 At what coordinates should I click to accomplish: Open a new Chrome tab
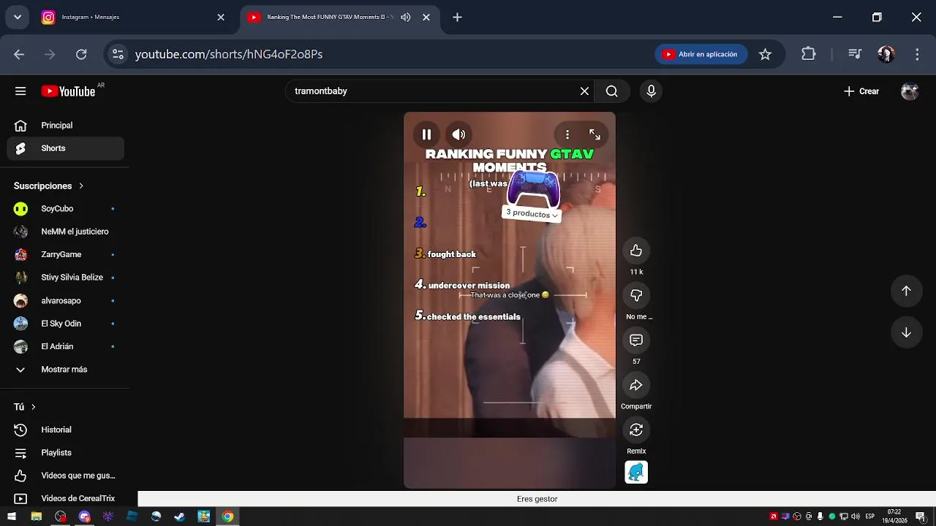[457, 18]
